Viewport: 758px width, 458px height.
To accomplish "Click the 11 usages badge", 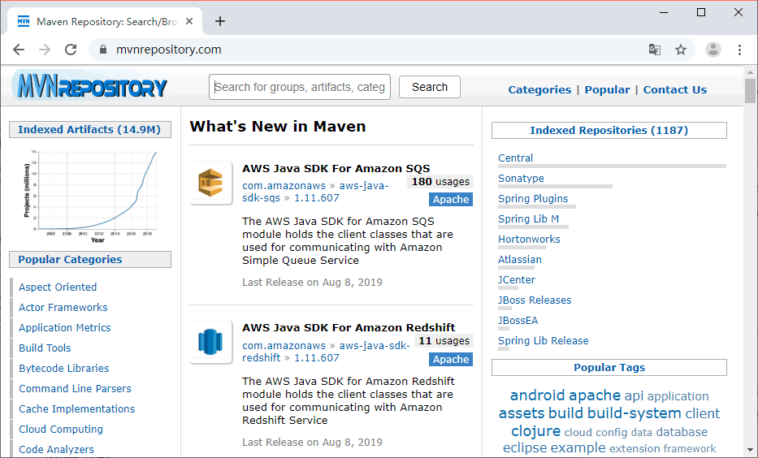I will pos(444,340).
